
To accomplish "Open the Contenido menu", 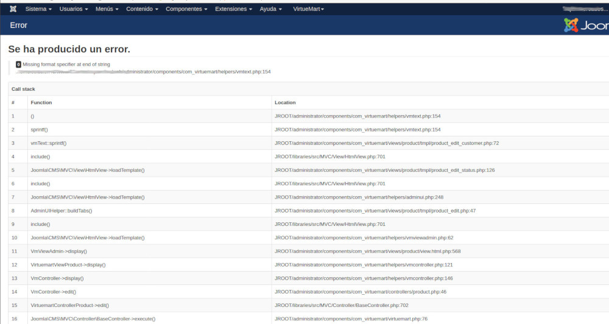I will (x=142, y=9).
